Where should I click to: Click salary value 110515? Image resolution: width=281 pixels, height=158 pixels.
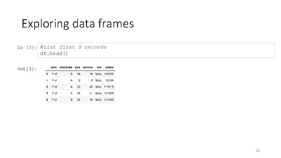pos(109,87)
